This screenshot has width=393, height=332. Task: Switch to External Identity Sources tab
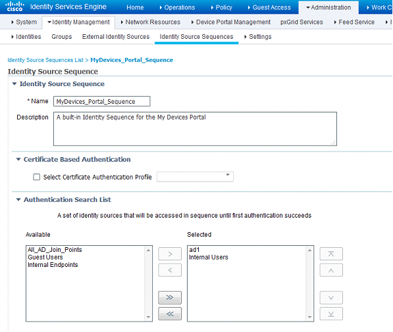[x=116, y=37]
